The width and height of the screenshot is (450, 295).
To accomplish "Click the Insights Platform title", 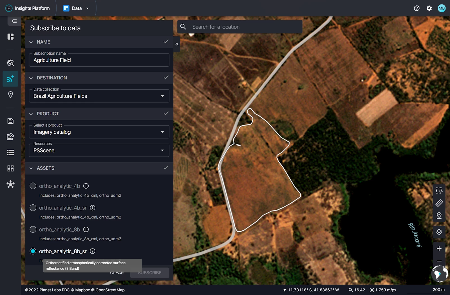I will 32,8.
